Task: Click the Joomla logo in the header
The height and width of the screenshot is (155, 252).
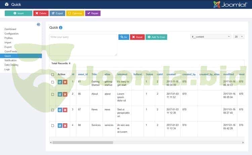Action: click(x=231, y=4)
